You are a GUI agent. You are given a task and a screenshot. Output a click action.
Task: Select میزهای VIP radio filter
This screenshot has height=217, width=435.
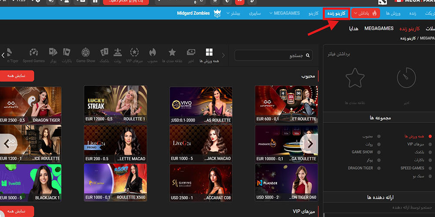[x=430, y=144]
